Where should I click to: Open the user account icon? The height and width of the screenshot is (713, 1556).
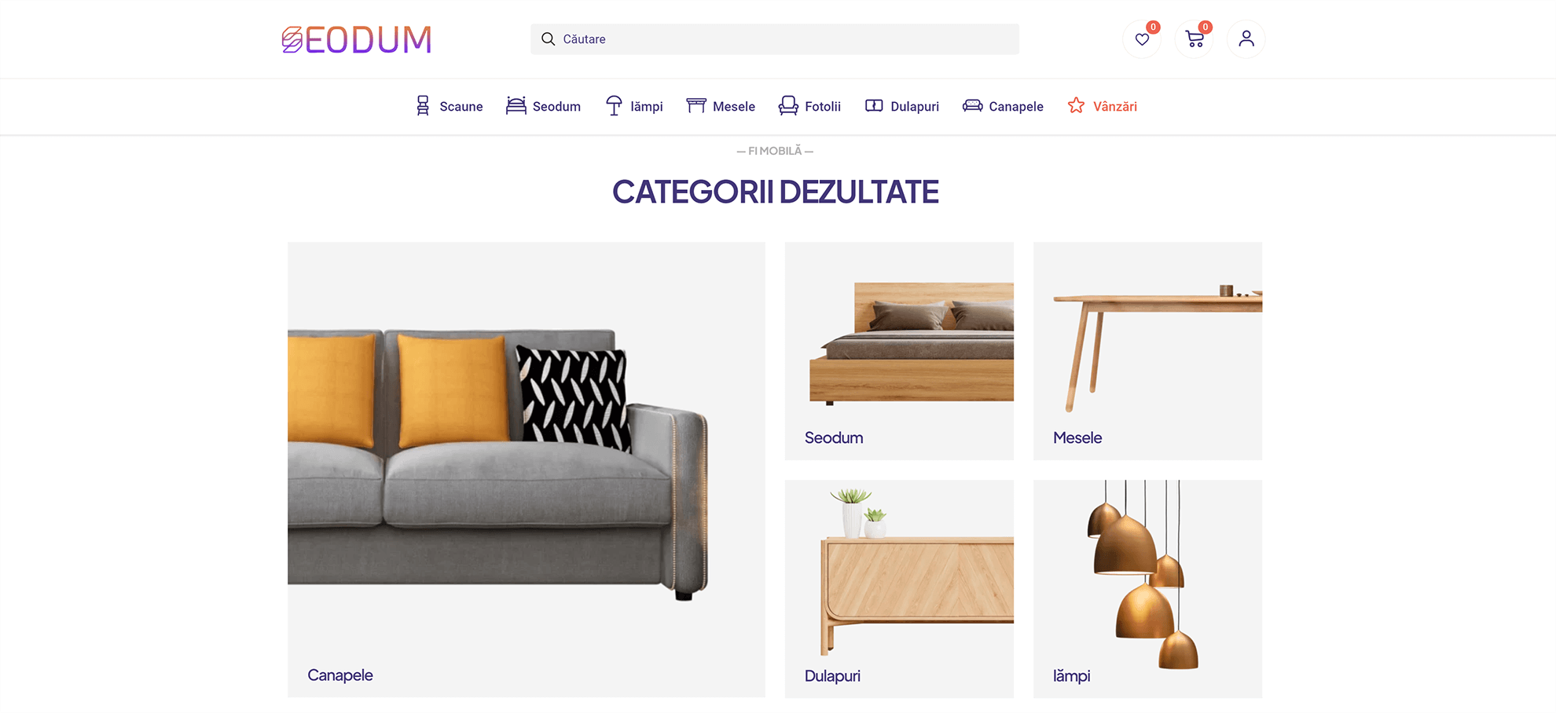(x=1246, y=39)
